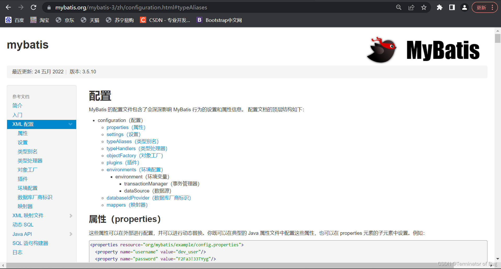Image resolution: width=501 pixels, height=269 pixels.
Task: Open 数据库厂商标识 sidebar sub-item
Action: click(35, 197)
